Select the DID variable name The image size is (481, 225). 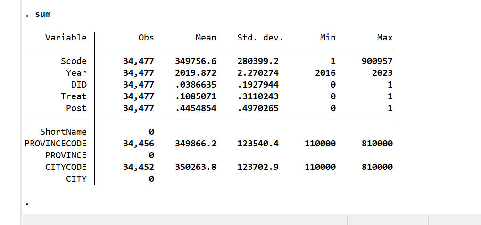click(79, 85)
